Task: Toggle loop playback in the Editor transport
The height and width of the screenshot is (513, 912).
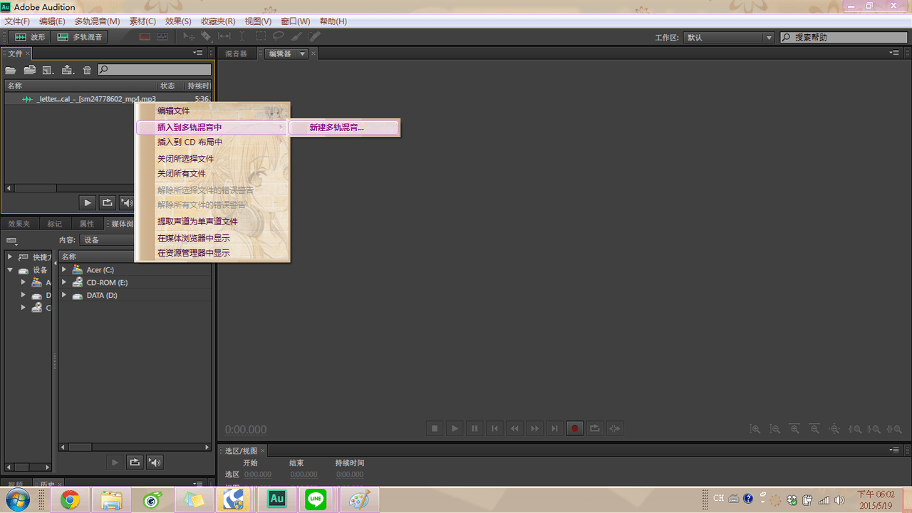Action: [x=595, y=428]
